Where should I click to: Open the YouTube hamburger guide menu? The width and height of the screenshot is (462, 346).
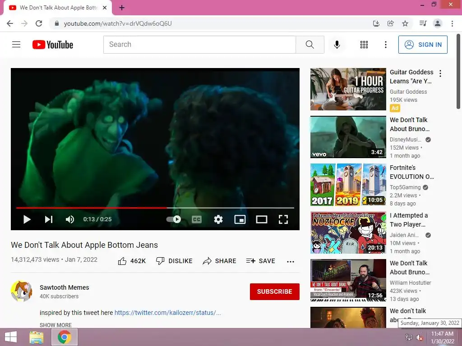16,45
